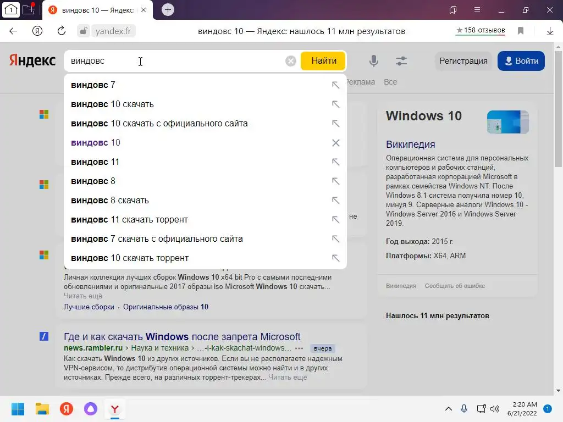563x422 pixels.
Task: Open the '158 отзывов' site reviews
Action: tap(481, 31)
